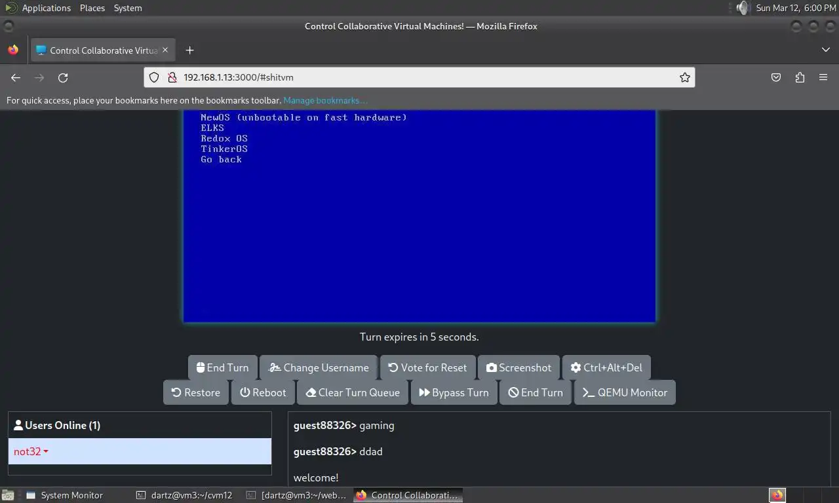Click the first End Turn button with hand icon

222,367
